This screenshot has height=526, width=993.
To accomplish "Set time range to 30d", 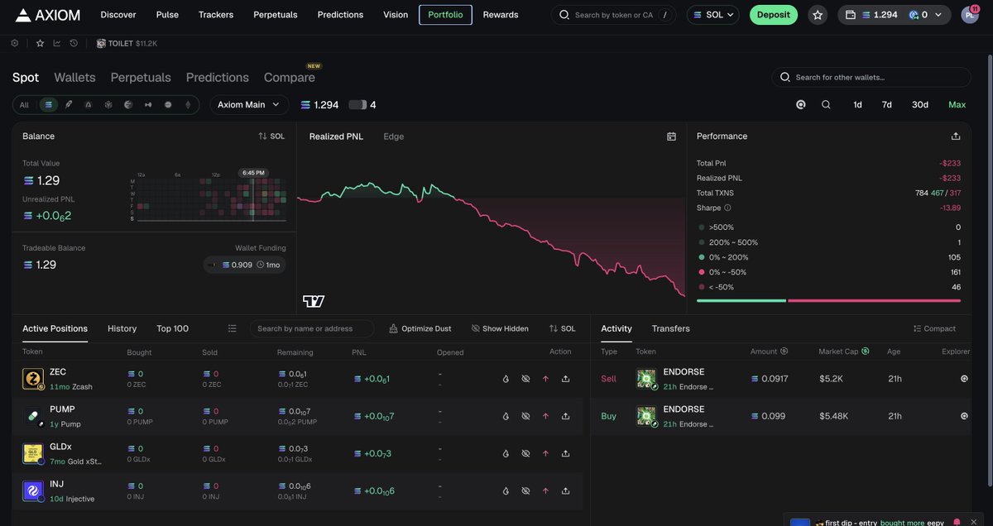I will pos(920,105).
